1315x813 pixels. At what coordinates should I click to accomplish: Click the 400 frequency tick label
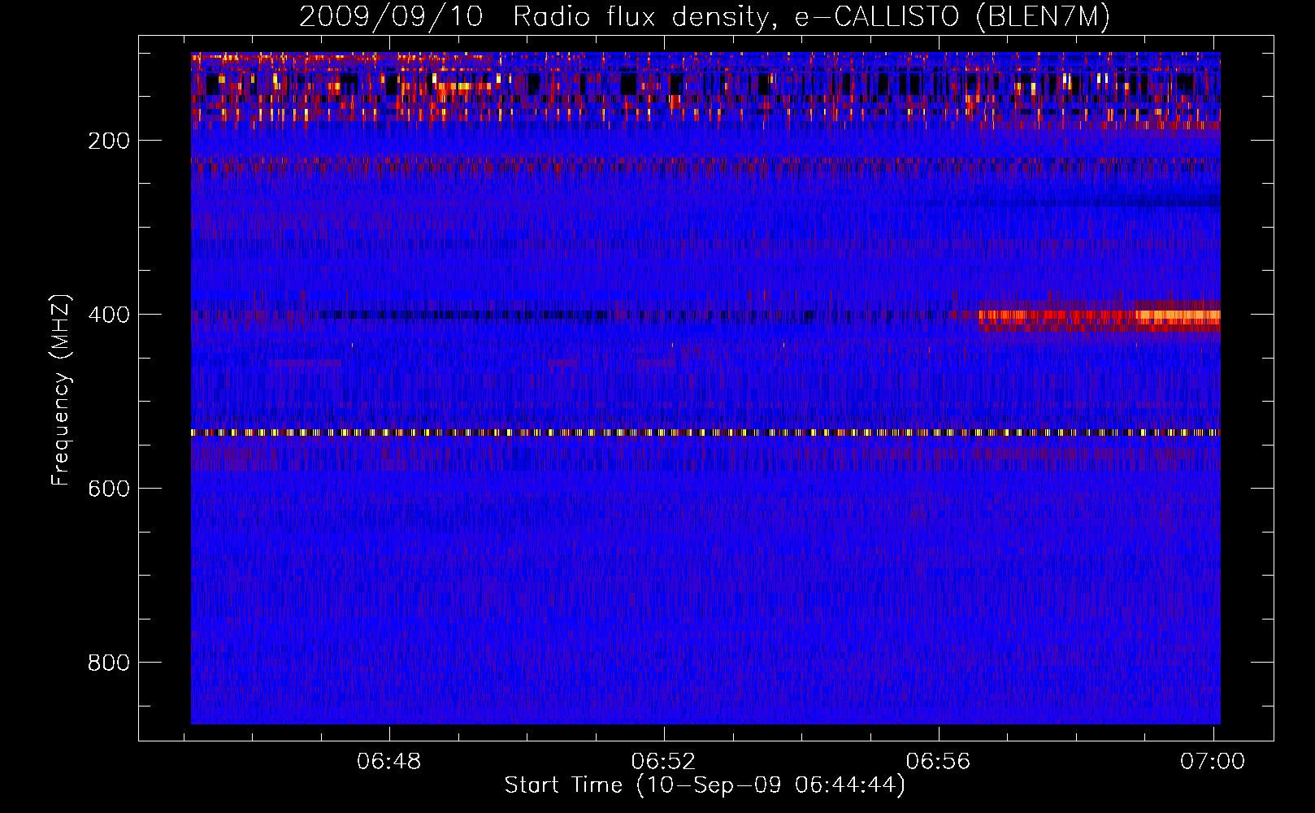[x=109, y=315]
